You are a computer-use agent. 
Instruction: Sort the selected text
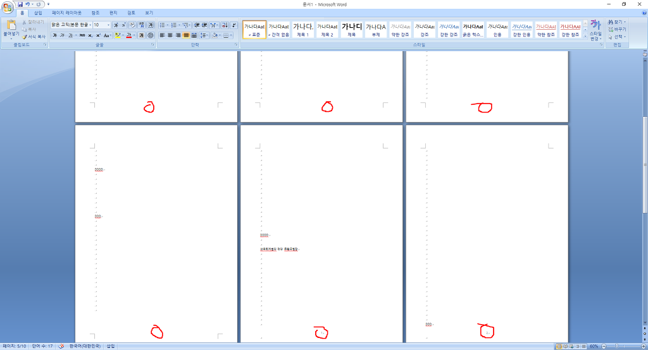tap(225, 25)
